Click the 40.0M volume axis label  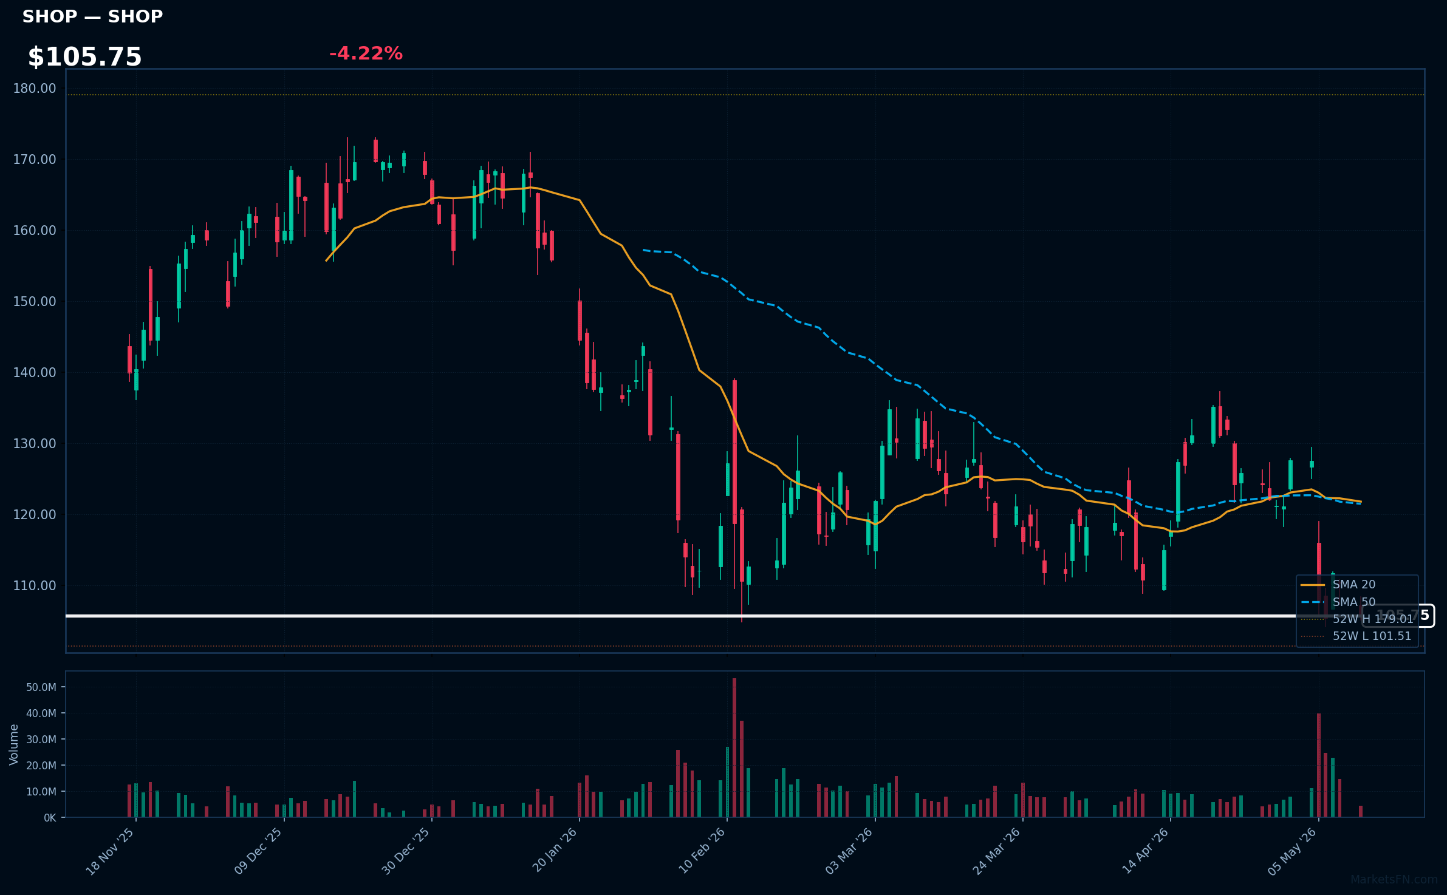coord(41,713)
